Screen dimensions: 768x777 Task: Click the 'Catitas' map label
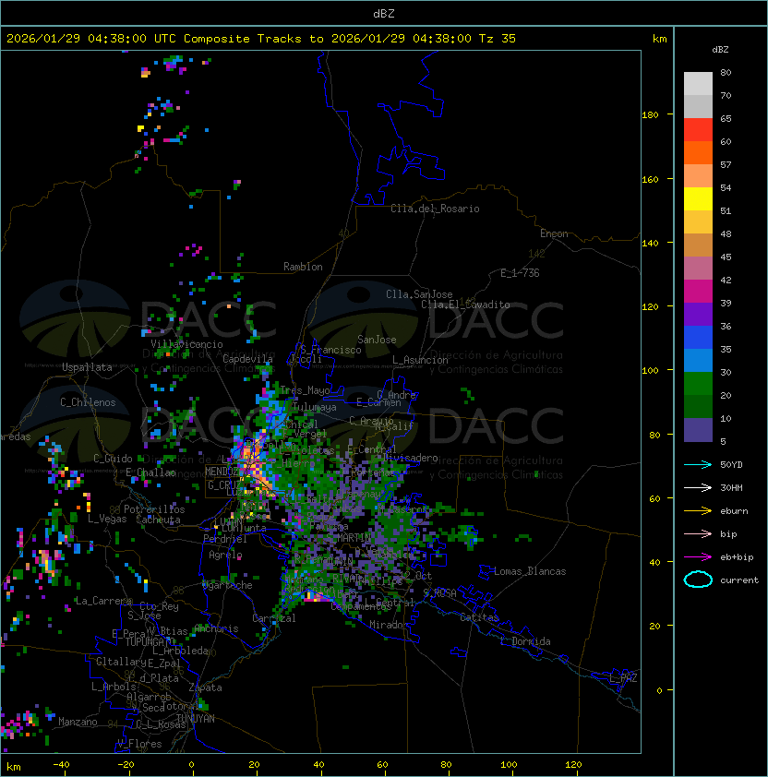479,617
